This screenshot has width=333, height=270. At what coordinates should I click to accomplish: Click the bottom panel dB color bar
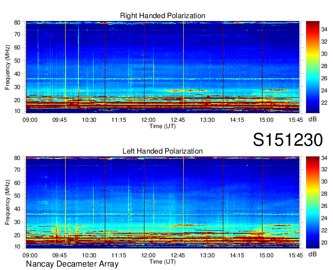312,202
